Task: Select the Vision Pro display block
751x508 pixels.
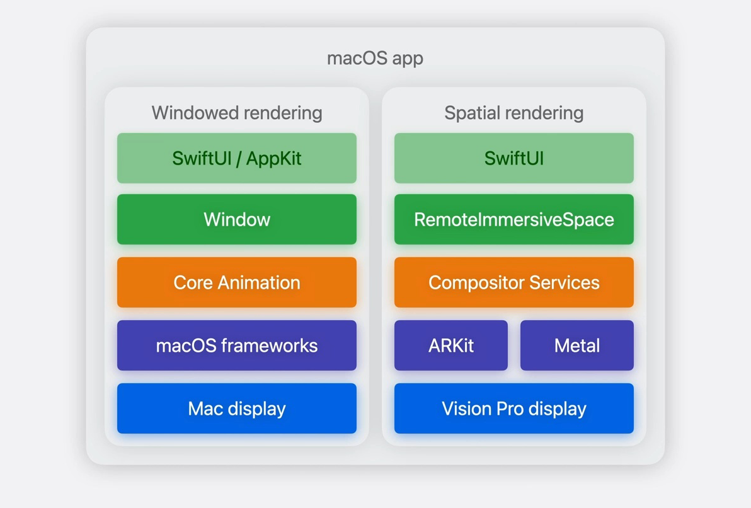Action: tap(513, 408)
